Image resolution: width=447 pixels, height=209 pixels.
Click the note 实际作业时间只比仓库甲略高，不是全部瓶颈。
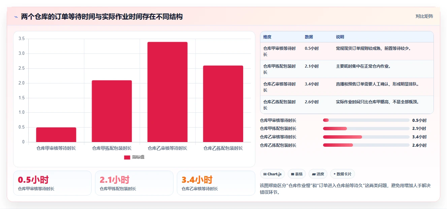coord(378,102)
